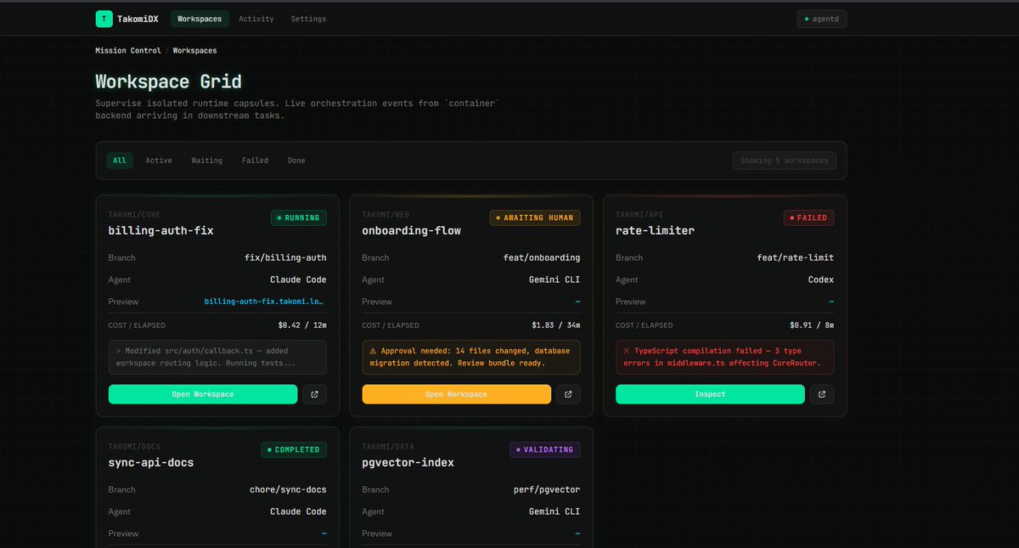Filter workspaces by Waiting
Image resolution: width=1019 pixels, height=548 pixels.
click(x=206, y=161)
